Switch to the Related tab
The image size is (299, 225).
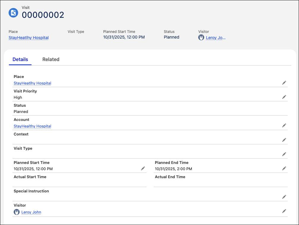[51, 59]
